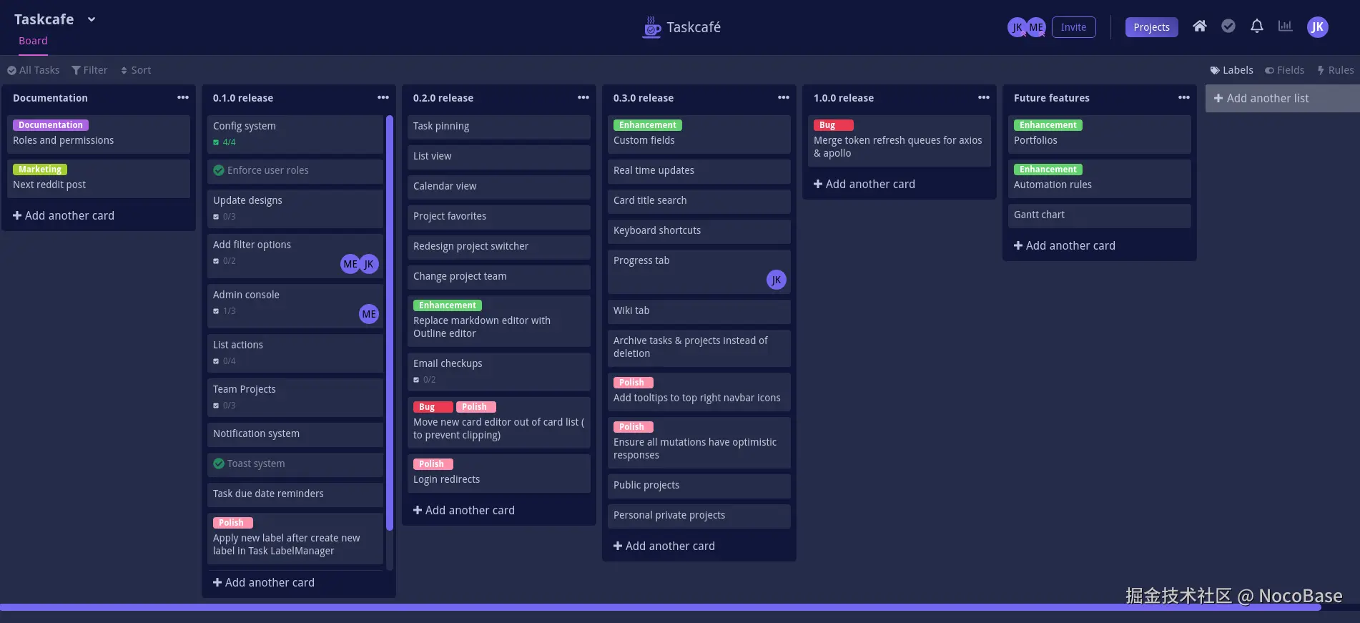Click JK member avatar beside Invite

[1017, 27]
